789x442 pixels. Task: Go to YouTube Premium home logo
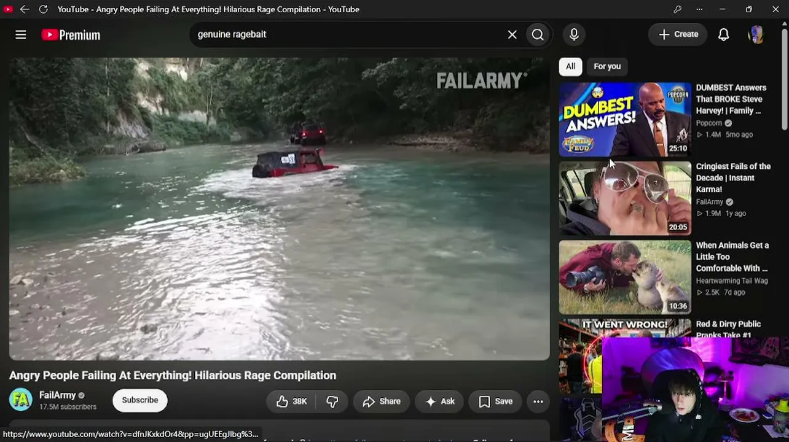tap(71, 35)
